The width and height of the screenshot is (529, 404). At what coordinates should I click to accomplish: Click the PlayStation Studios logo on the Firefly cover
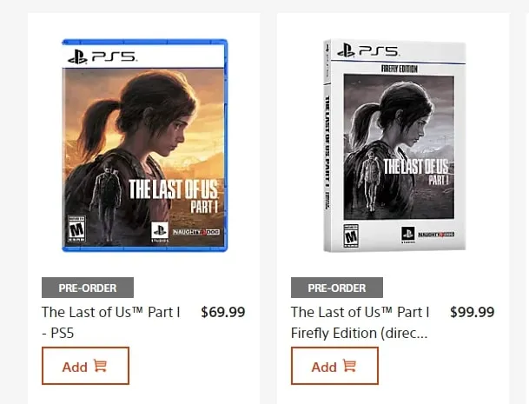407,235
